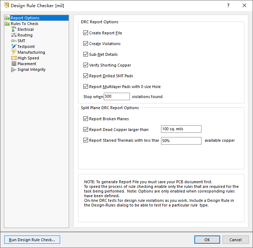Cancel the Design Rule Checker dialog

(235, 240)
